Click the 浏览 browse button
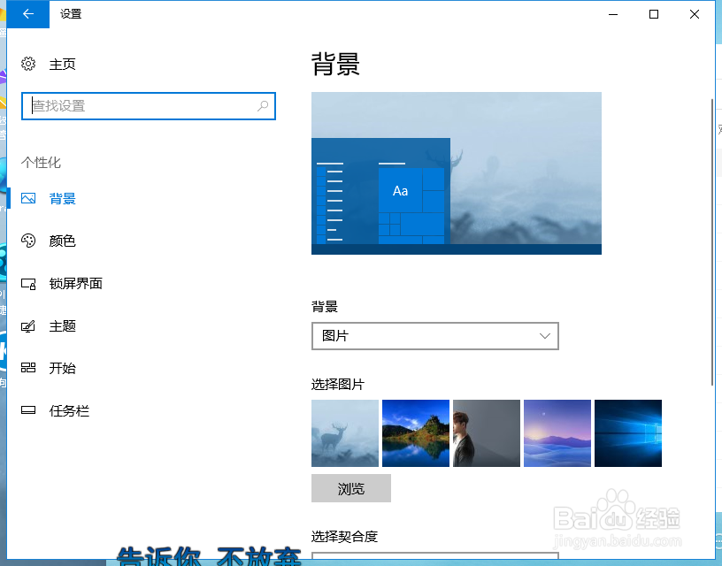Screen dimensions: 722x566 point(349,488)
